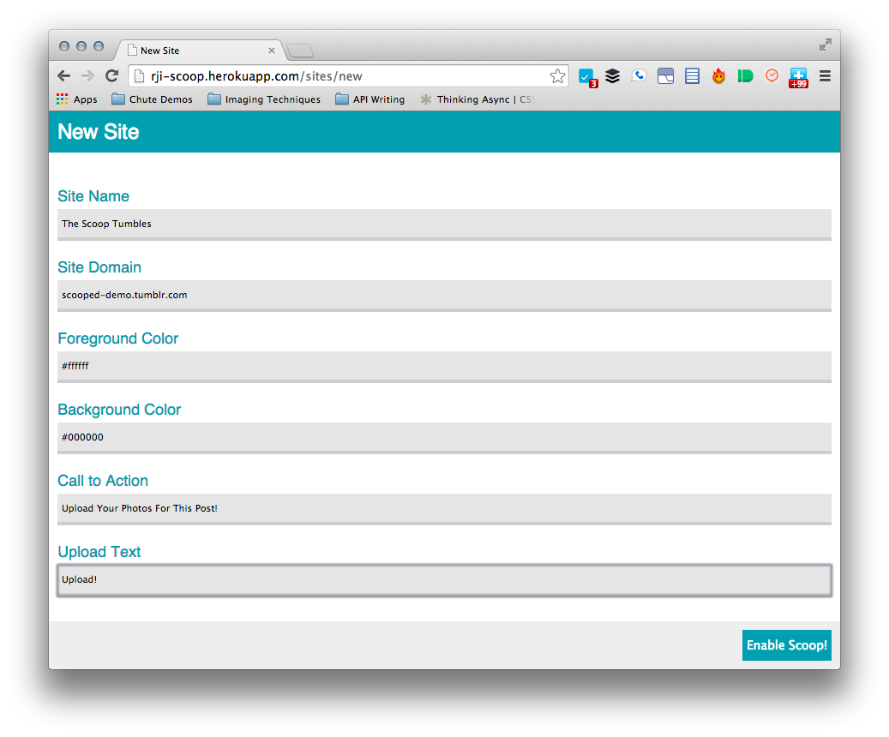Screen dimensions: 889x737
Task: Click the address bar URL
Action: 256,76
